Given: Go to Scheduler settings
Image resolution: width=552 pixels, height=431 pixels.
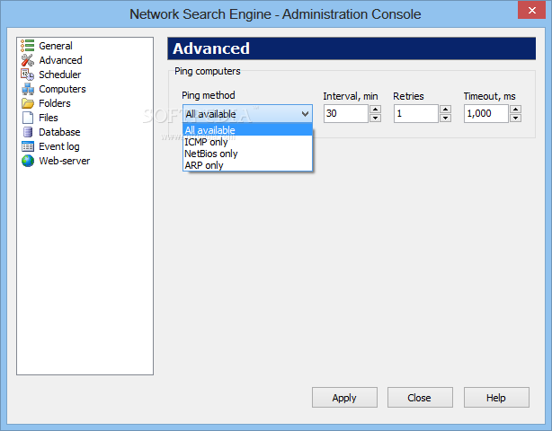Looking at the screenshot, I should [x=60, y=75].
